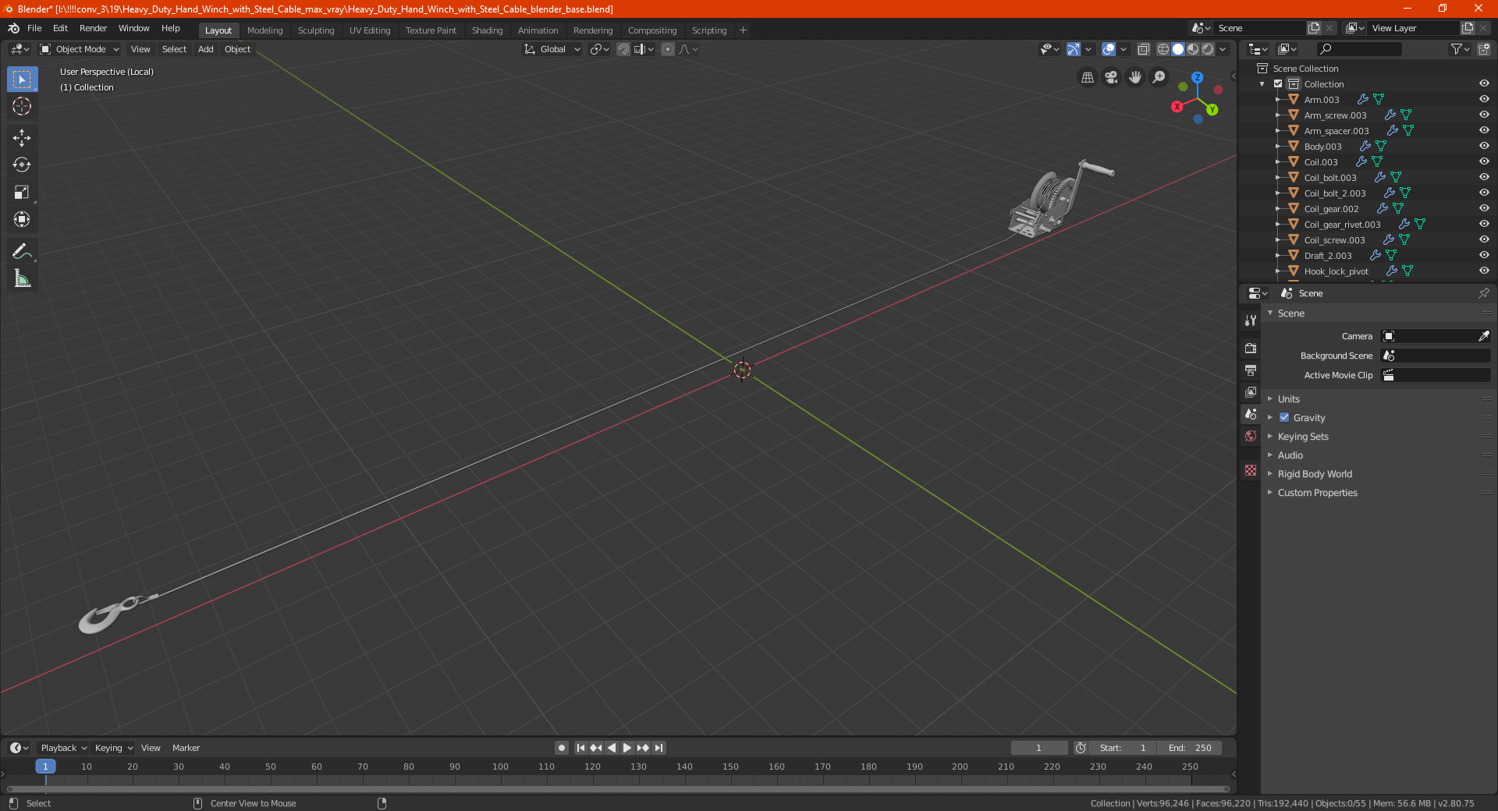The image size is (1498, 811).
Task: Click the zoom magnifier viewport icon
Action: [x=1159, y=77]
